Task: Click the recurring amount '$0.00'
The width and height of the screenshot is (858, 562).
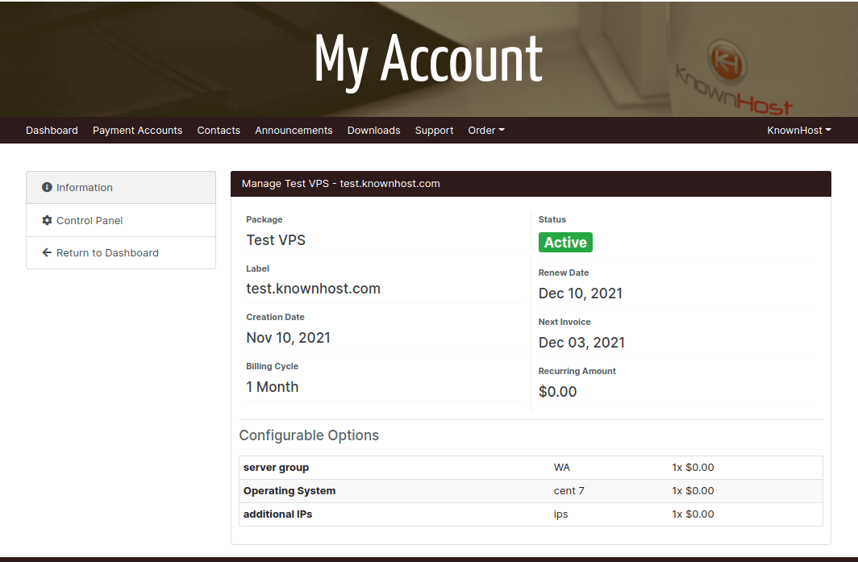Action: 557,392
